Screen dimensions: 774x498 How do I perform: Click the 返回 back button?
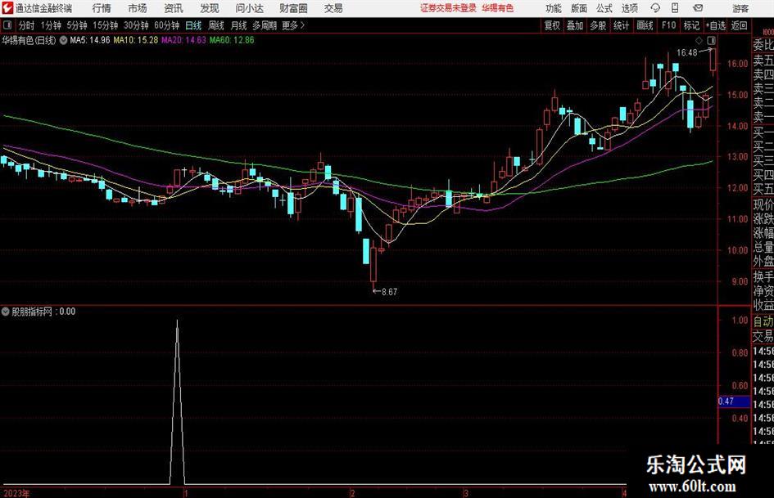739,25
